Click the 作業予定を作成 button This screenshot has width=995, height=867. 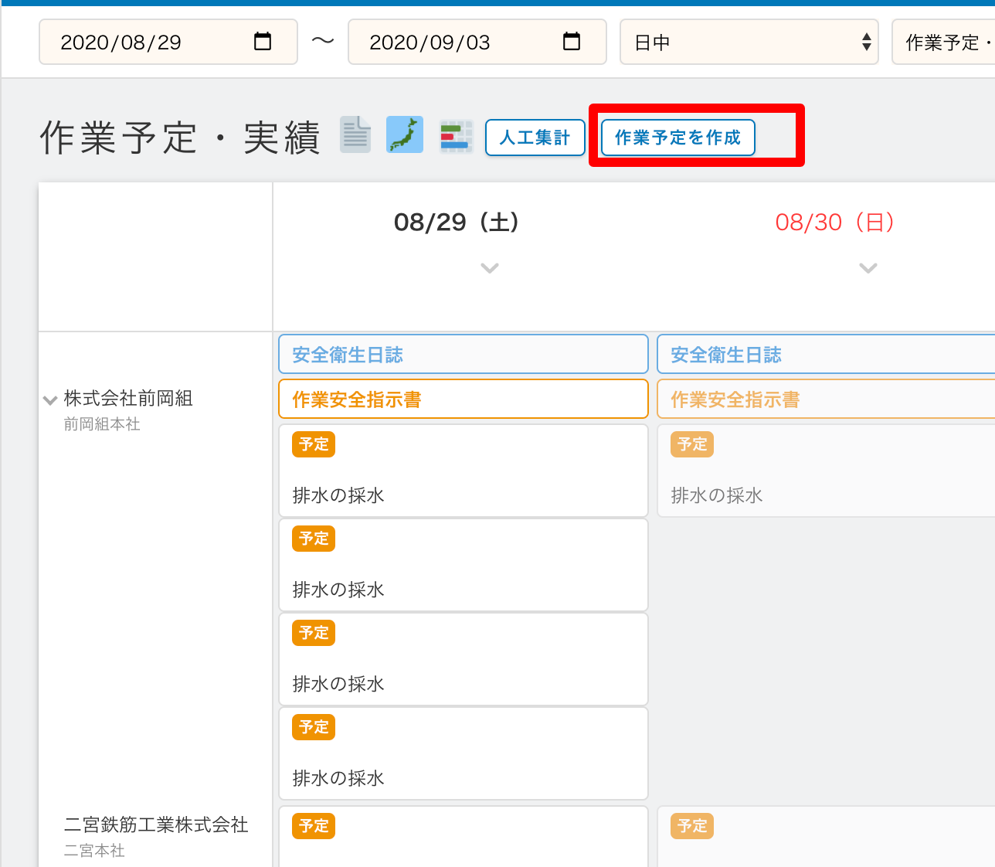[677, 138]
